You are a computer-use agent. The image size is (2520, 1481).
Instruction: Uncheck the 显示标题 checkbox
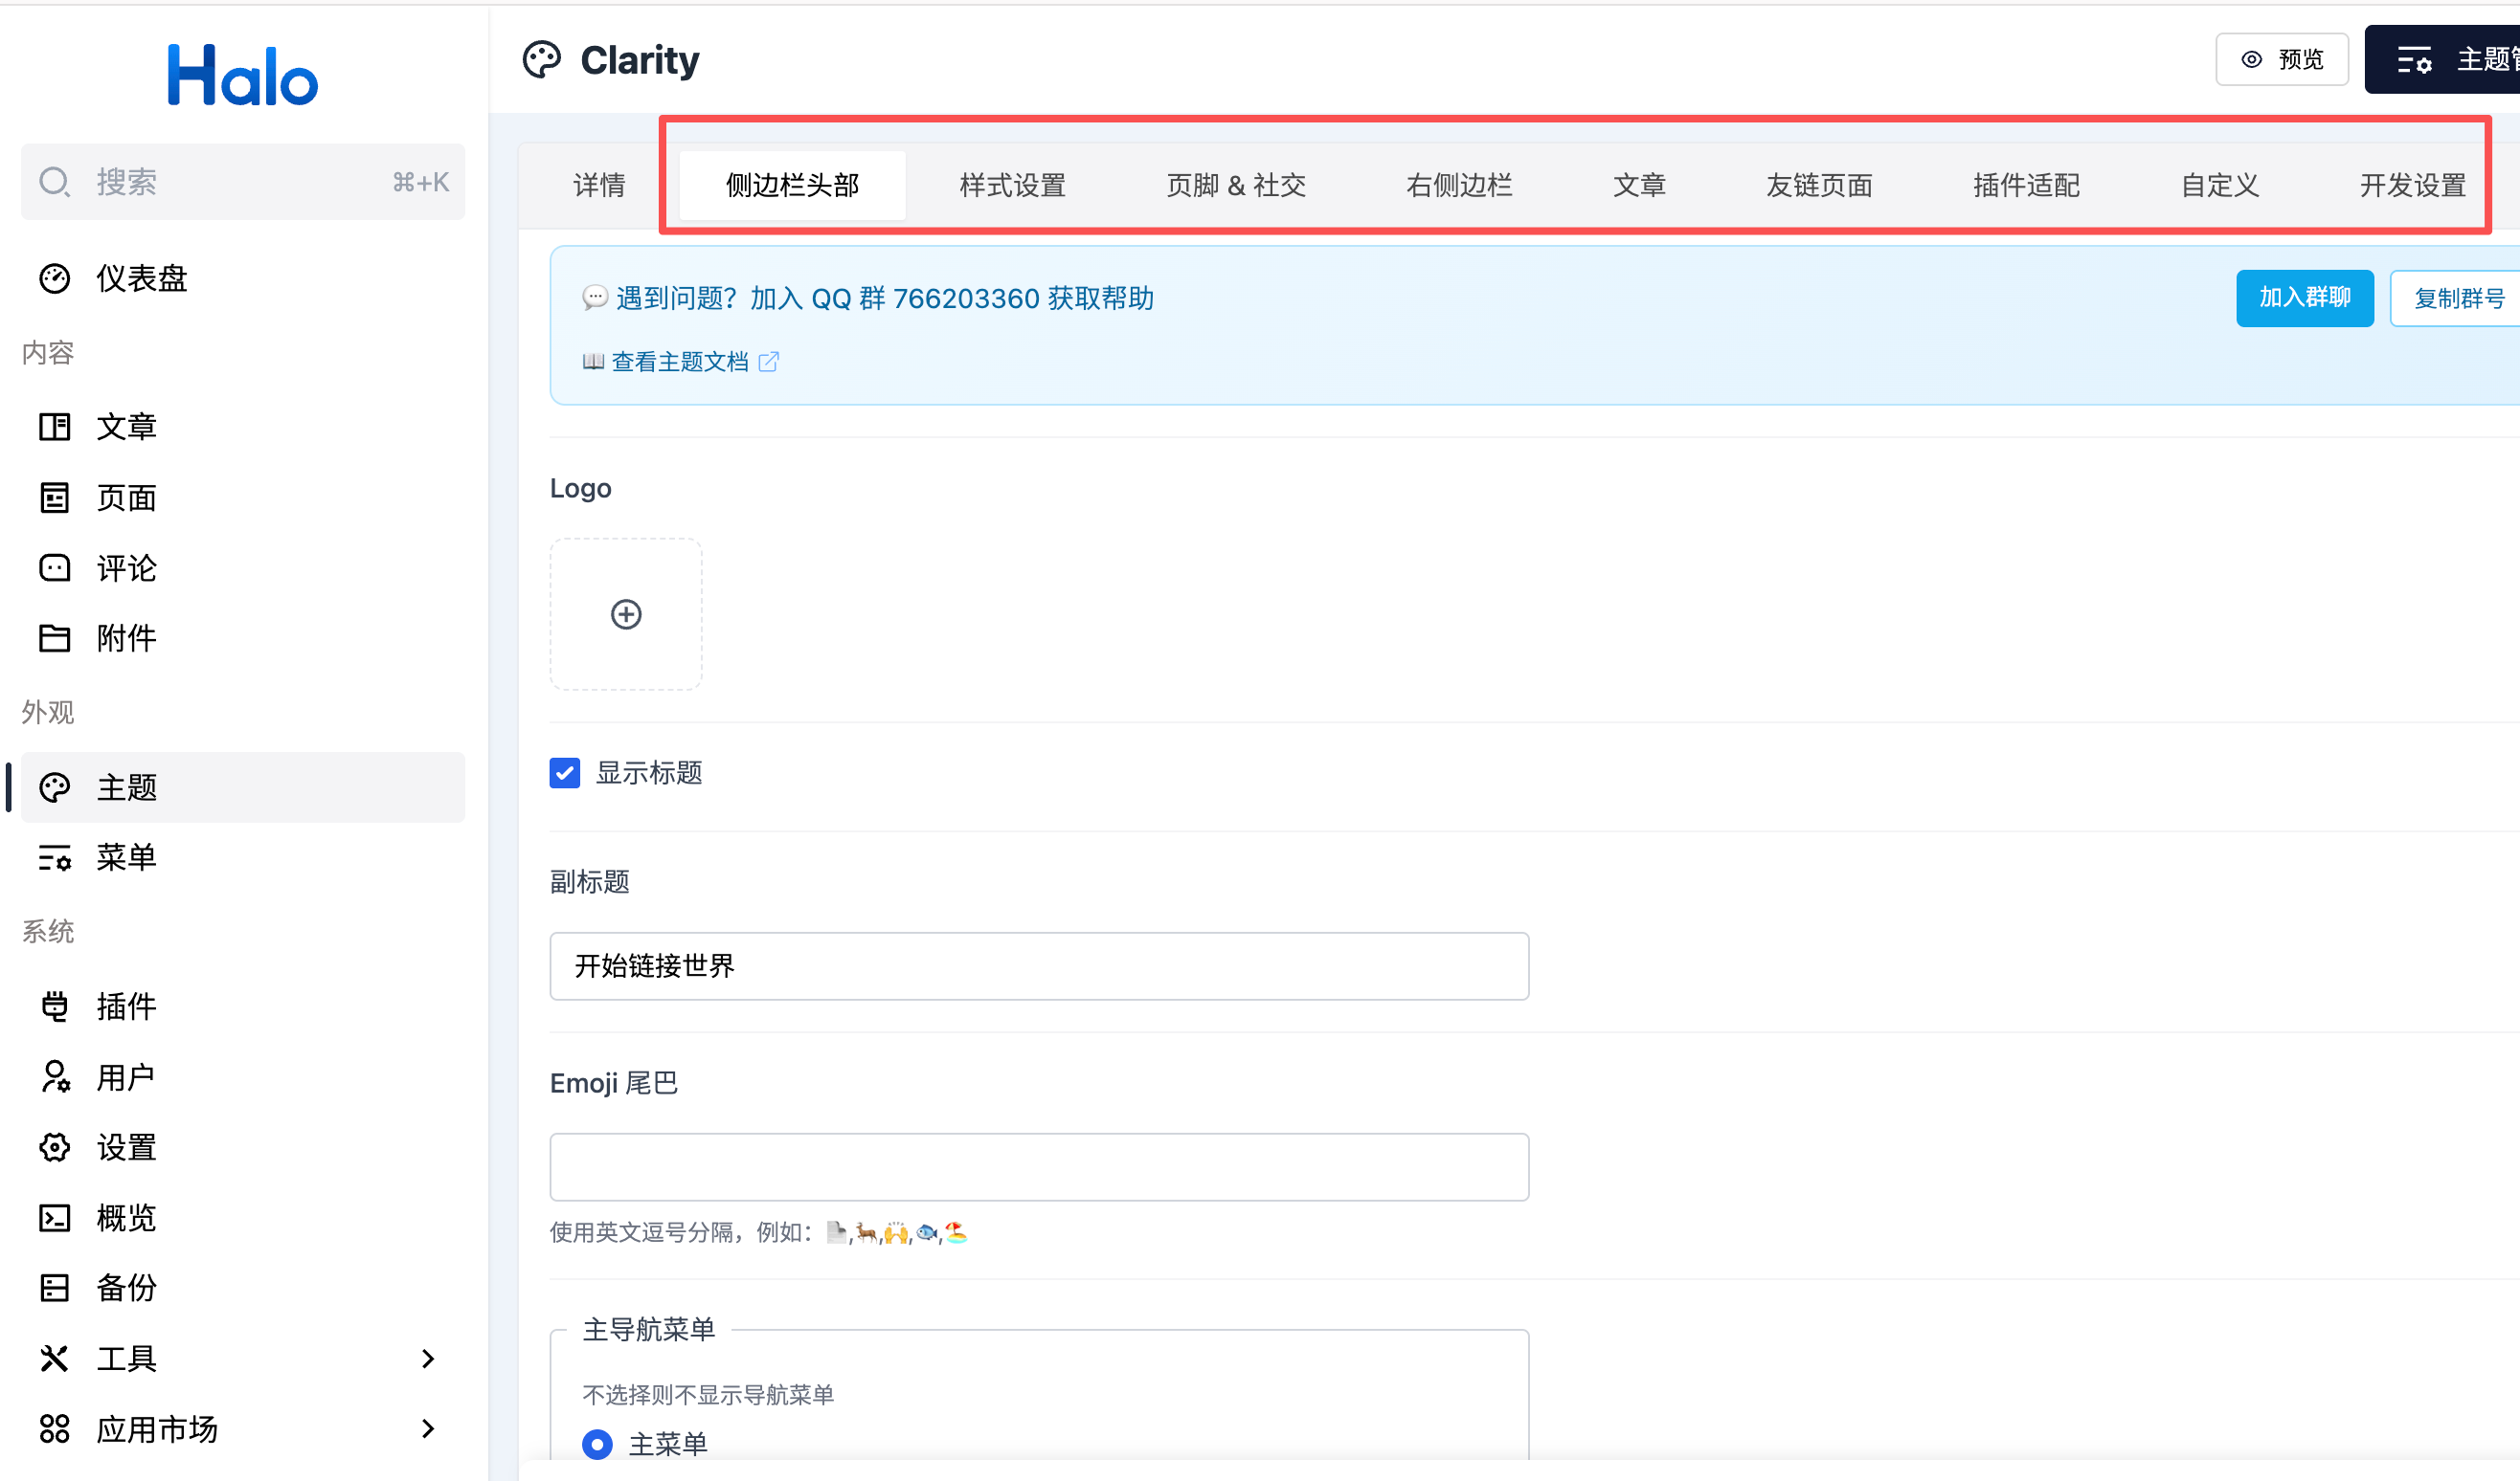[565, 772]
